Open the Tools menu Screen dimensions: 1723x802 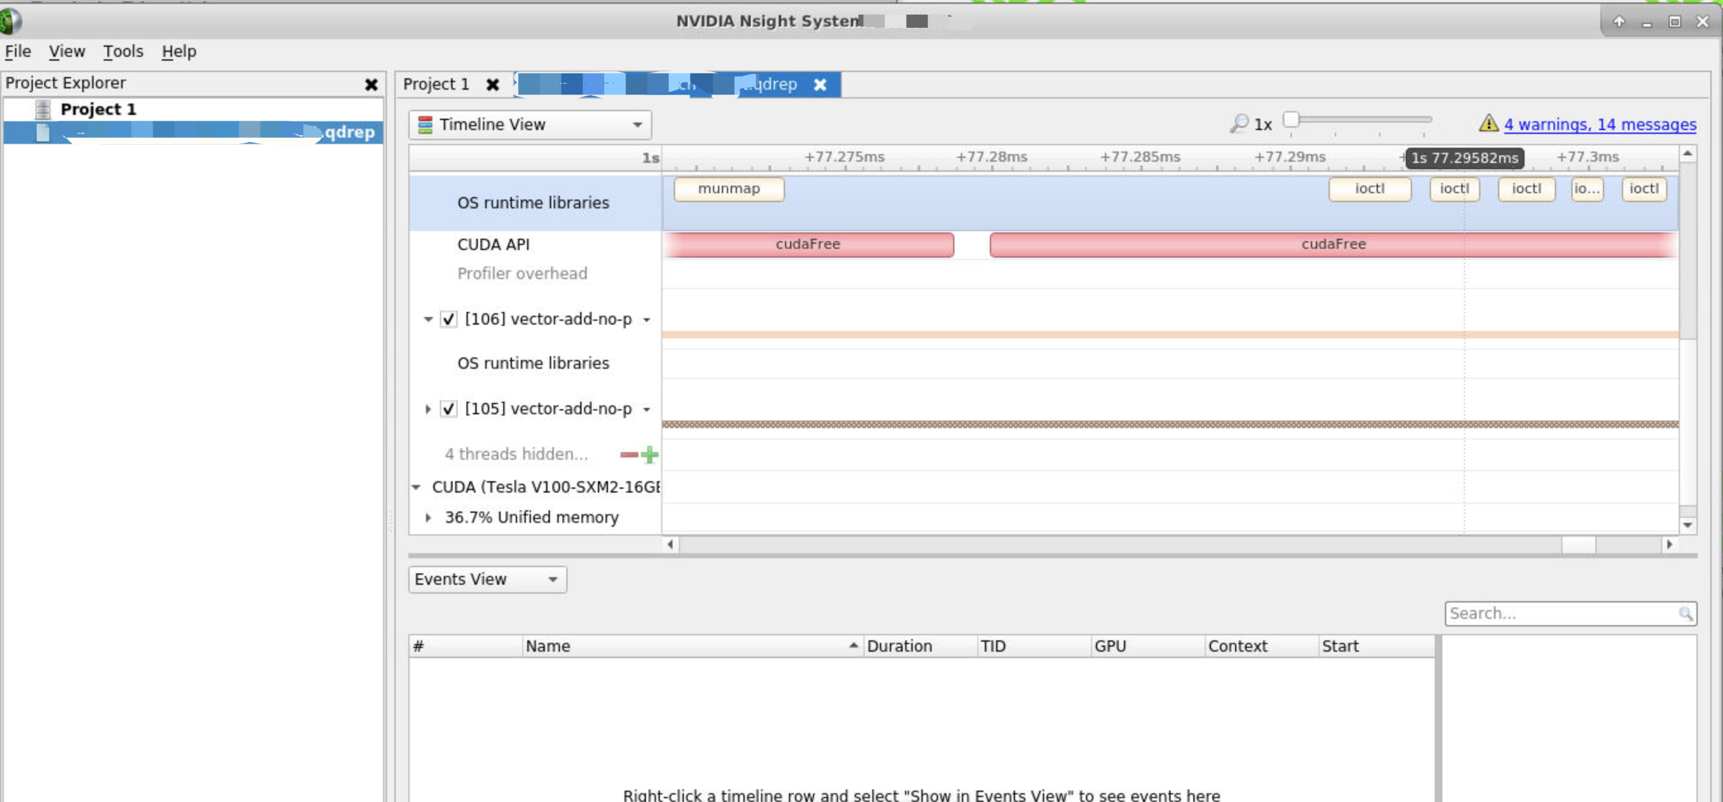(123, 51)
